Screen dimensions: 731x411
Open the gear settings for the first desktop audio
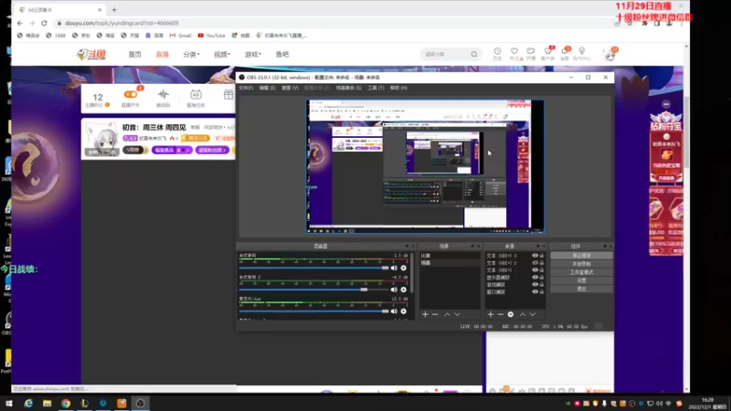(x=404, y=268)
